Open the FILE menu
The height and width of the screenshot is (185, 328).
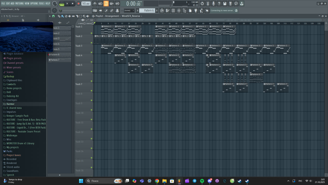click(3, 3)
